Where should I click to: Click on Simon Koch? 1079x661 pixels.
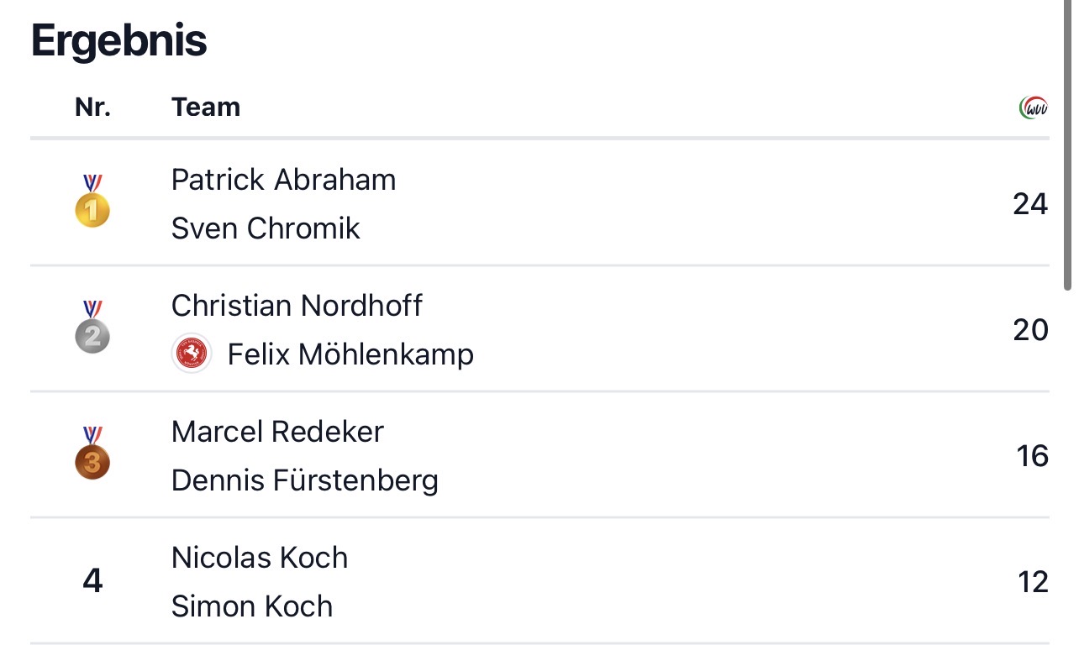click(252, 606)
